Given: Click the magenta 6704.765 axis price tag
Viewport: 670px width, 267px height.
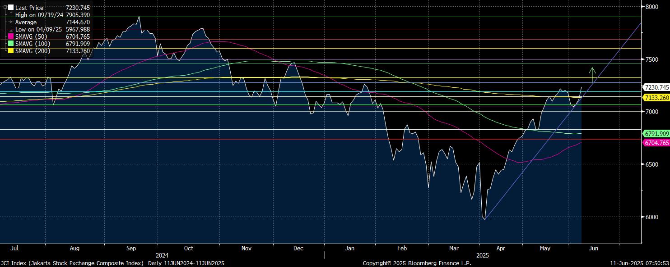Looking at the screenshot, I should pos(656,143).
